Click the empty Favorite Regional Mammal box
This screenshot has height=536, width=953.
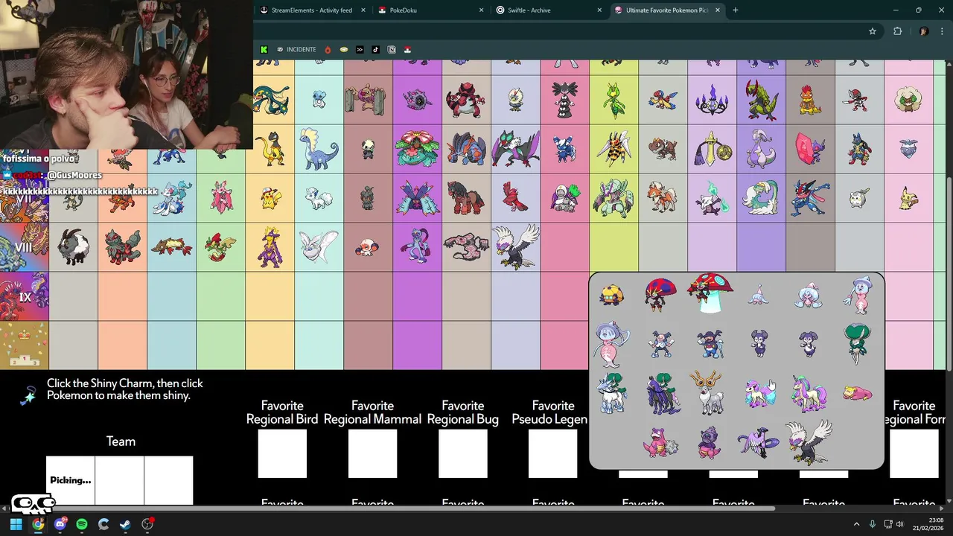coord(372,453)
